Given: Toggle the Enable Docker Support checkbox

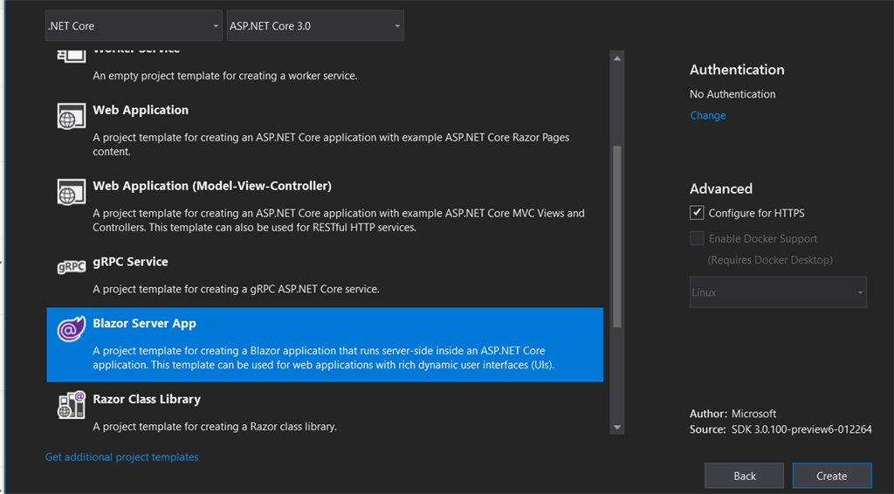Looking at the screenshot, I should pos(697,238).
